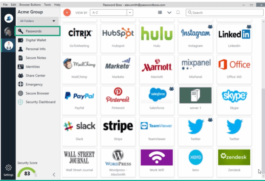This screenshot has width=265, height=181.
Task: Open the Edit menu
Action: tap(13, 5)
